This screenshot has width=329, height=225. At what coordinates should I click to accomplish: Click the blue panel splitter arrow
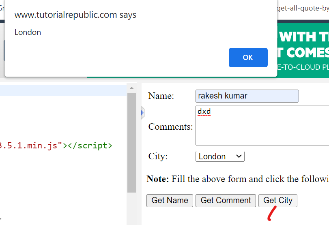(x=142, y=113)
